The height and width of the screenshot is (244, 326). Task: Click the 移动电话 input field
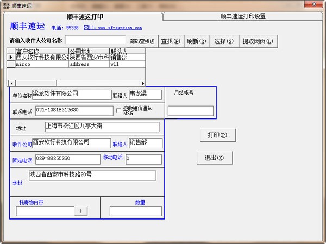[x=143, y=159]
